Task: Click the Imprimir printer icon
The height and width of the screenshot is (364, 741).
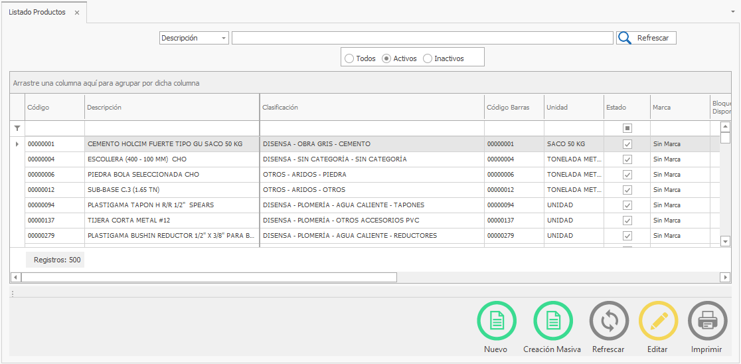Action: tap(707, 321)
